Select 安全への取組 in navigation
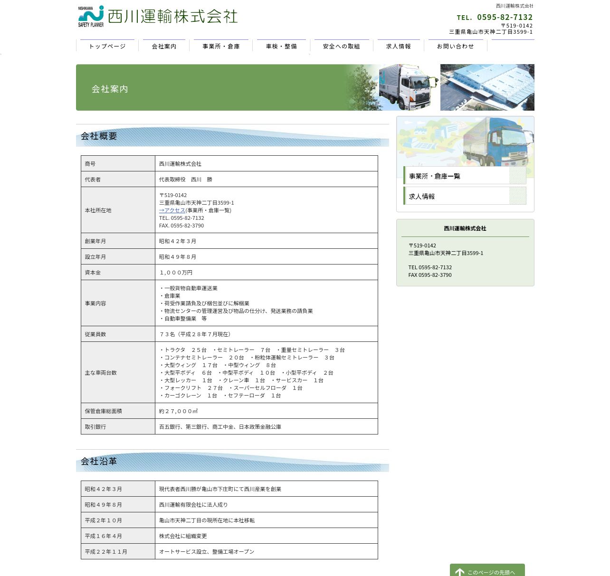The height and width of the screenshot is (576, 610). pos(342,46)
